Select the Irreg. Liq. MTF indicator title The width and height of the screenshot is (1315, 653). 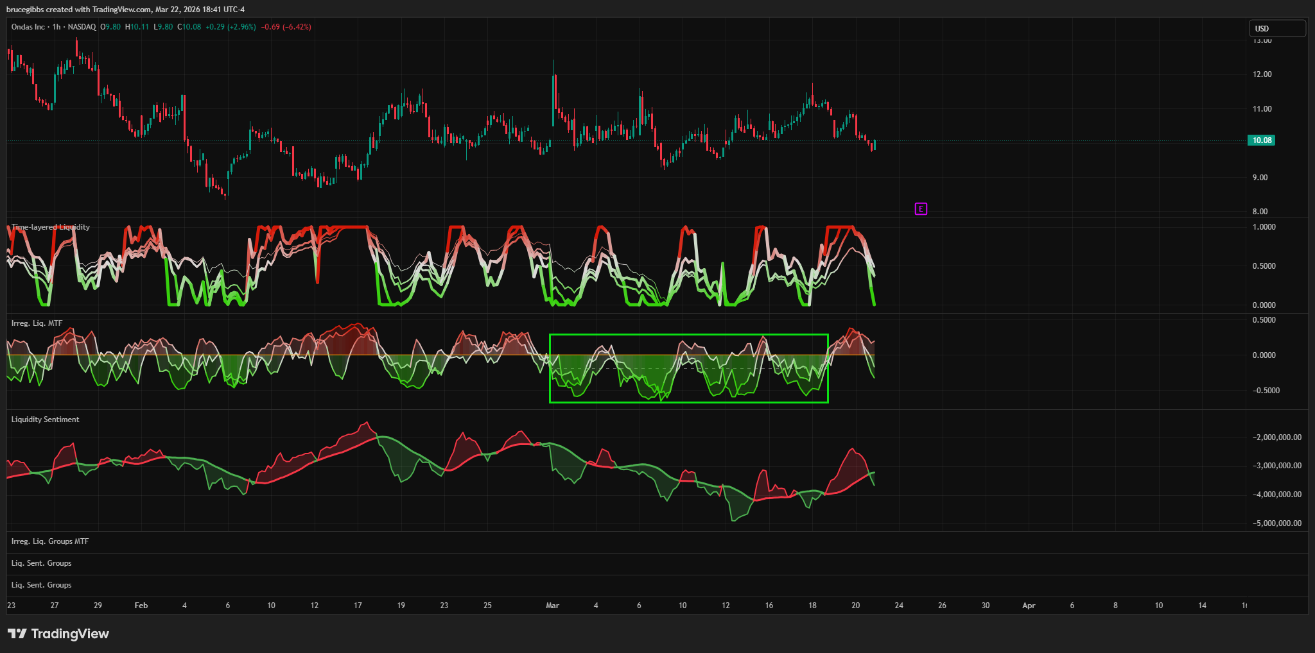(37, 323)
